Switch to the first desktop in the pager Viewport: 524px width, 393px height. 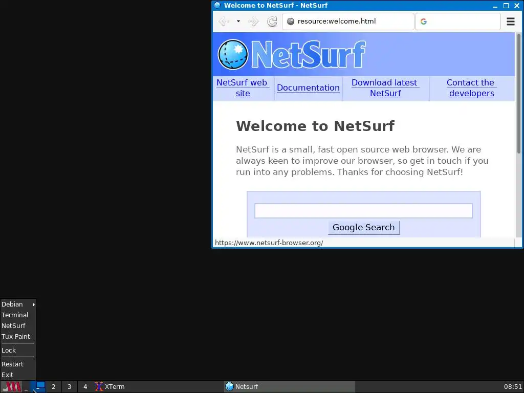click(38, 387)
